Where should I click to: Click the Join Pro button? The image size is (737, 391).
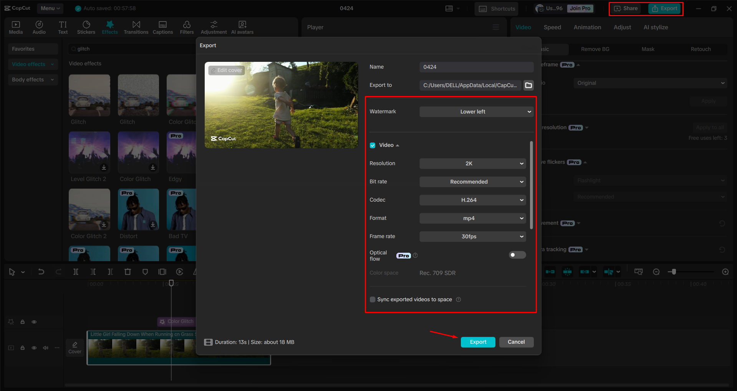click(x=580, y=8)
